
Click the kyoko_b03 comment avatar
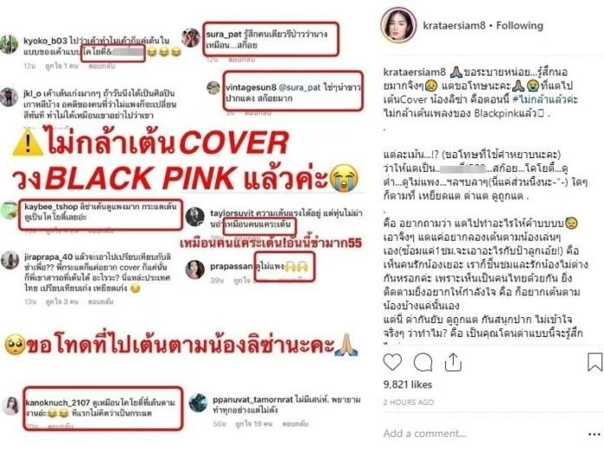coord(10,44)
